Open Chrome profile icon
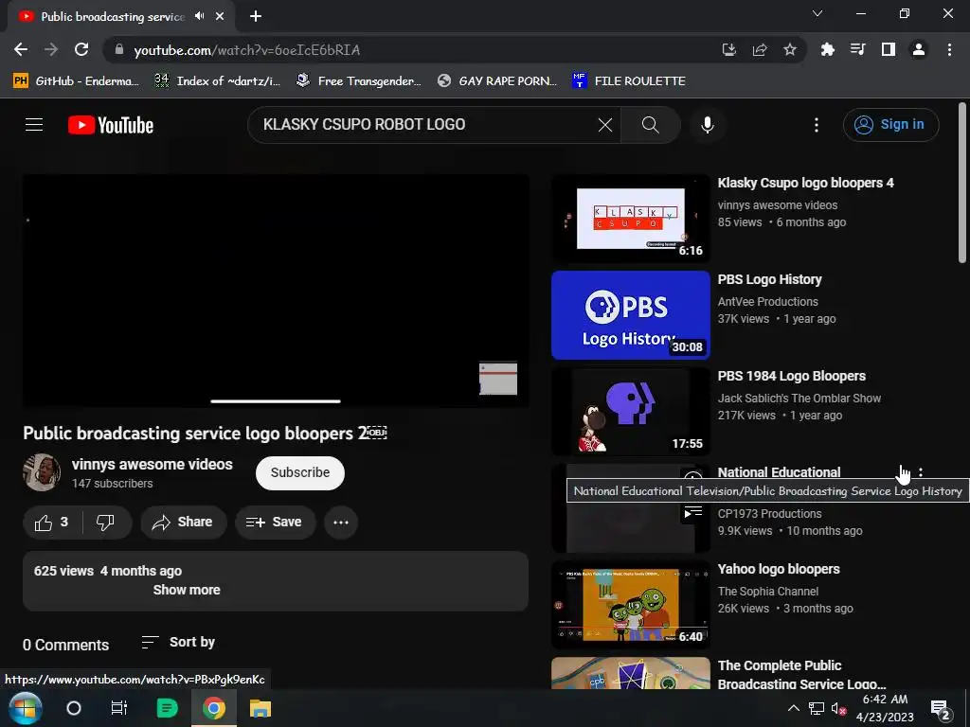 [919, 49]
